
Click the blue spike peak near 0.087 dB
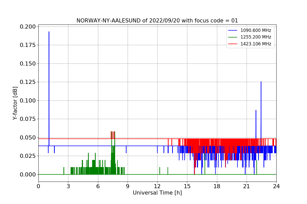click(256, 110)
